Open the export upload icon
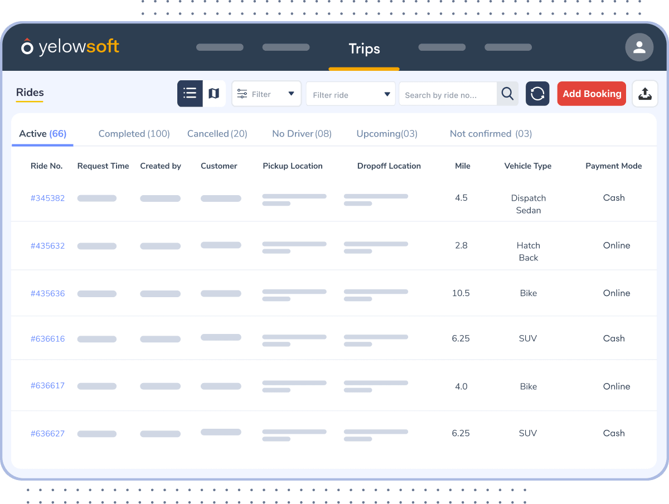 pos(644,93)
